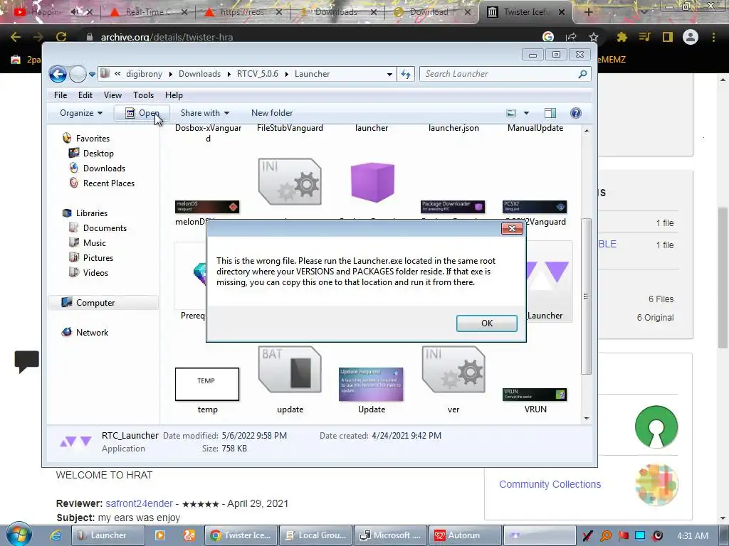This screenshot has height=546, width=729.
Task: Switch to Autorun taskbar window
Action: (465, 535)
